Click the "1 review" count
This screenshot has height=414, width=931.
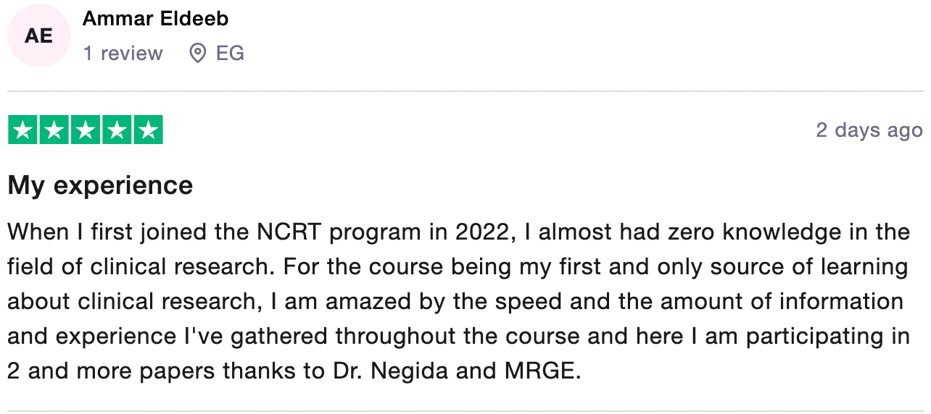123,54
